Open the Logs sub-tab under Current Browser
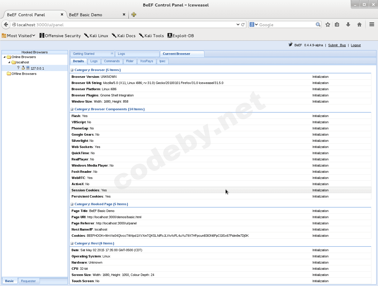 click(x=94, y=61)
